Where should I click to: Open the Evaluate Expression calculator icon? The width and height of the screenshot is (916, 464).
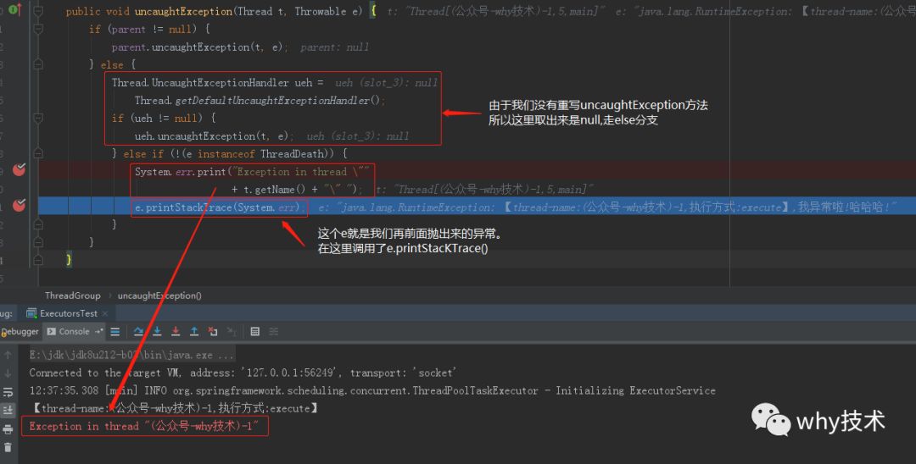click(x=254, y=332)
